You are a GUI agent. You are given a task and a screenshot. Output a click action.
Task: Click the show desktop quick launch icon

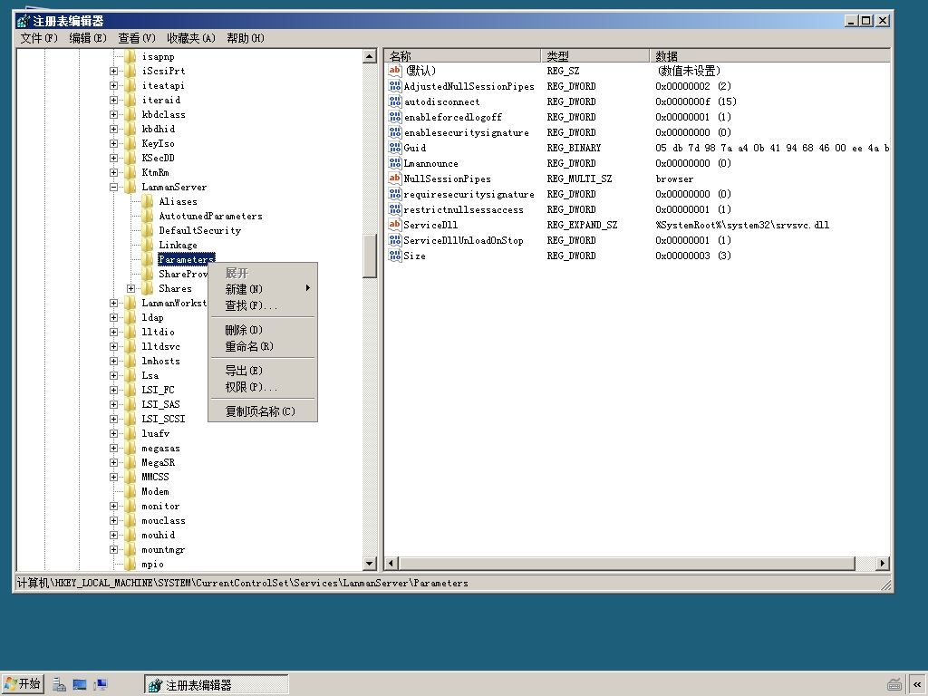[x=80, y=685]
